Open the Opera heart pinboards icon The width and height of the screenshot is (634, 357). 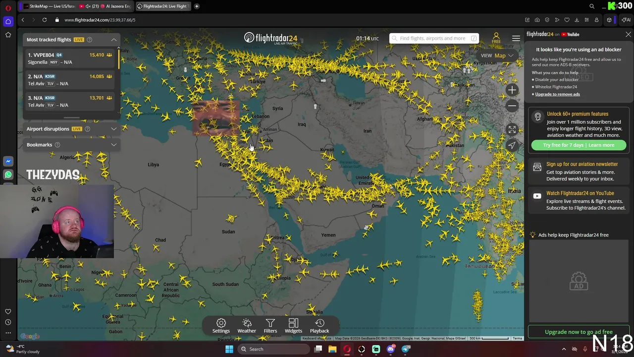(567, 20)
